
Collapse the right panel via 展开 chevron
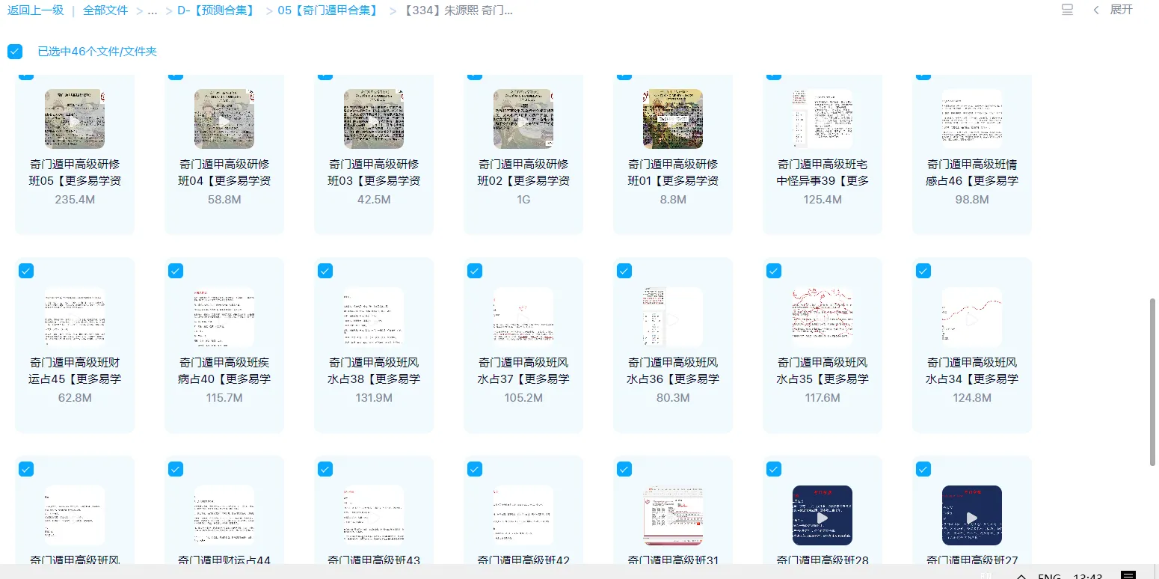coord(1095,9)
